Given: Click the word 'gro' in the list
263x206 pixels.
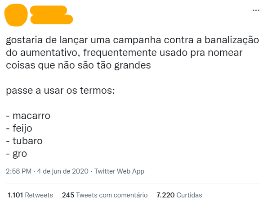Looking at the screenshot, I should click(x=20, y=154).
